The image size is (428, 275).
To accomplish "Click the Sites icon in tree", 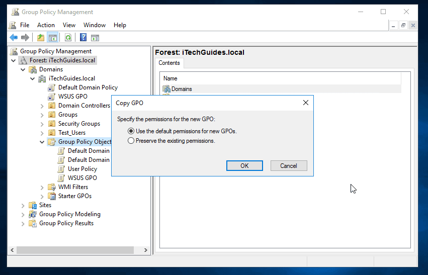I will tap(33, 205).
